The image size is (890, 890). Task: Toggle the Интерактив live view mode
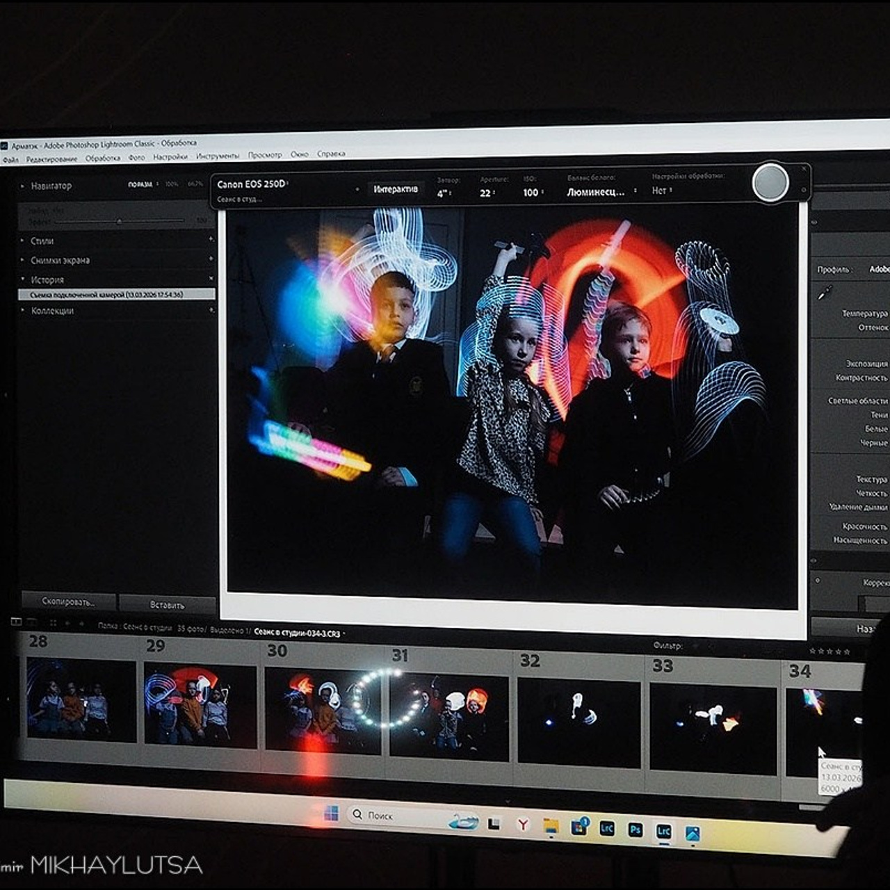[x=396, y=189]
